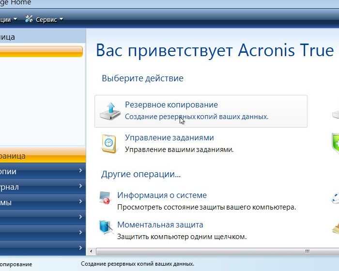Open the sidebar section ending in 'мы'
This screenshot has height=271, width=339.
[43, 202]
